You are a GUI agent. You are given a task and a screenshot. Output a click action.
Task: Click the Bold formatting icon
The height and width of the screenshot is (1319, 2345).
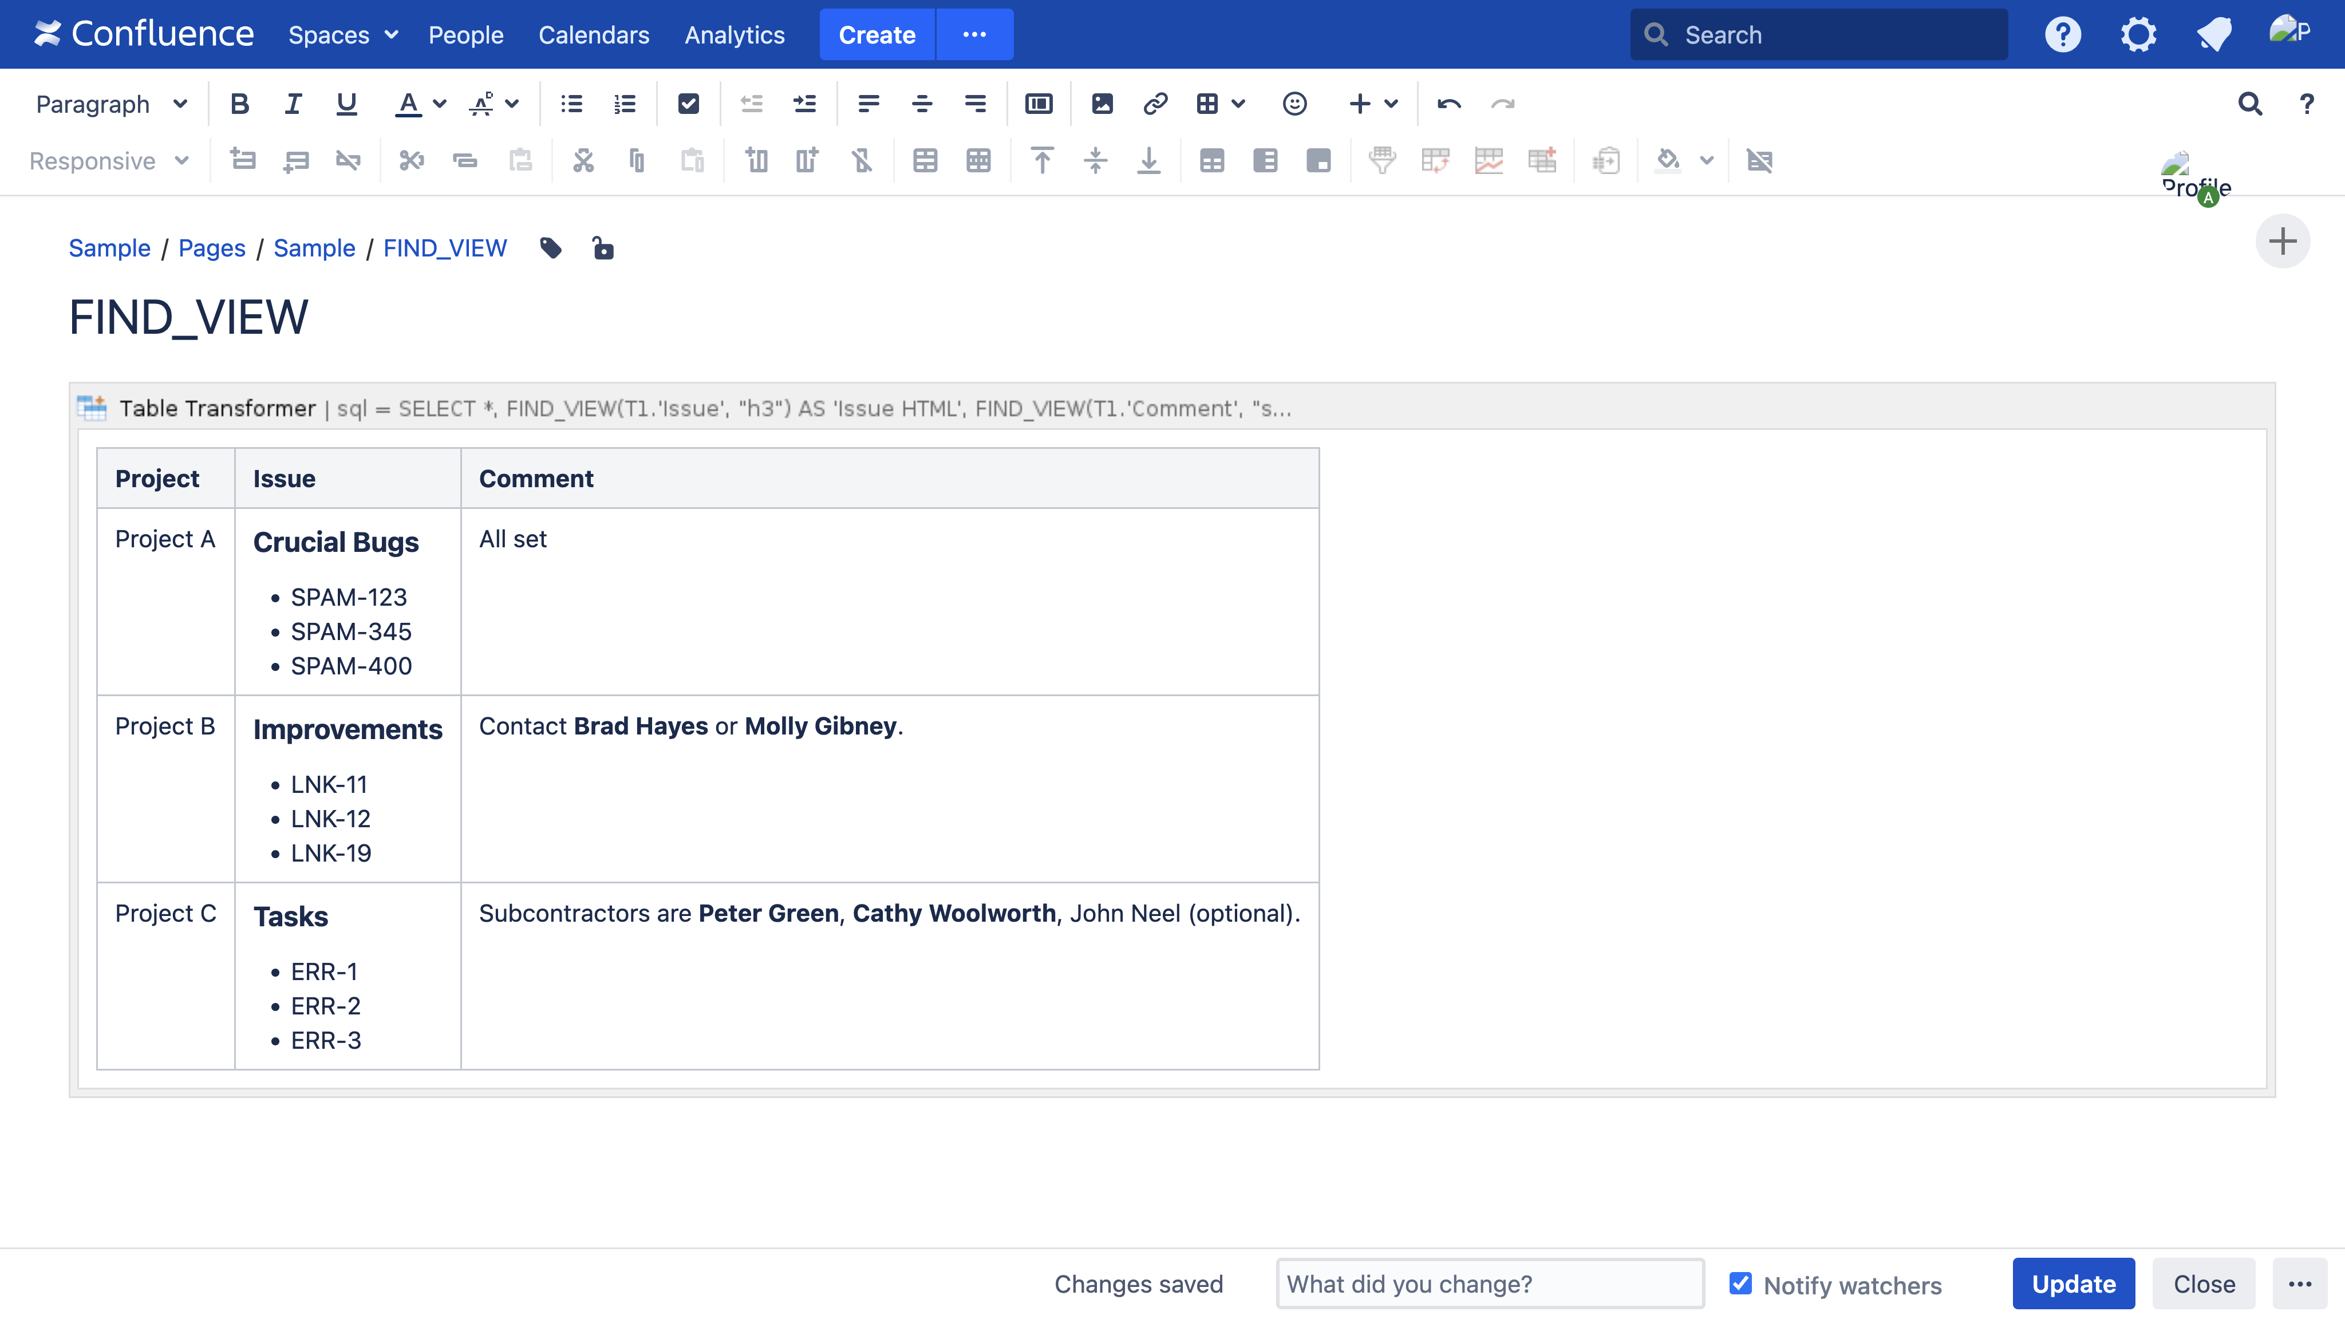(x=239, y=104)
